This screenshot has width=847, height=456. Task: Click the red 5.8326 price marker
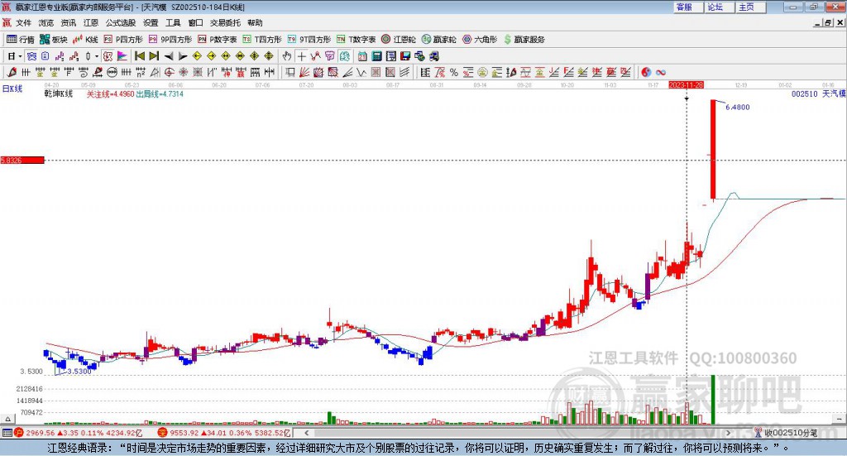(22, 160)
